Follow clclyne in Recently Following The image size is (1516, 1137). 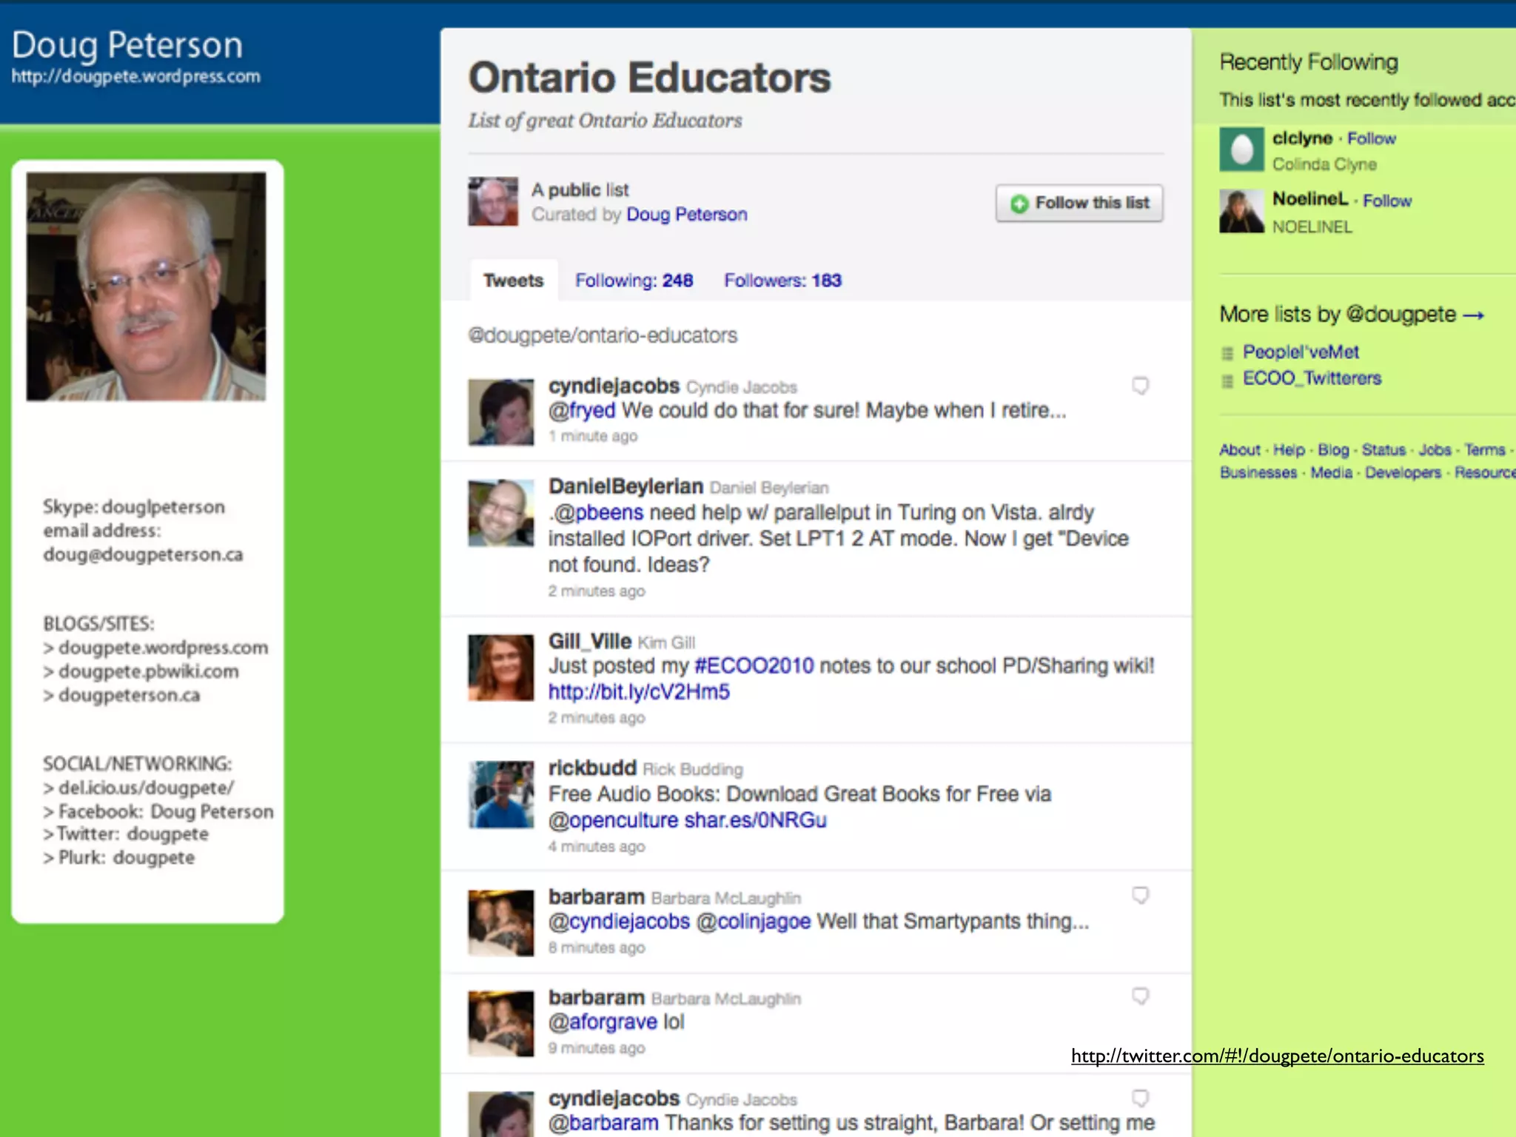click(x=1372, y=139)
